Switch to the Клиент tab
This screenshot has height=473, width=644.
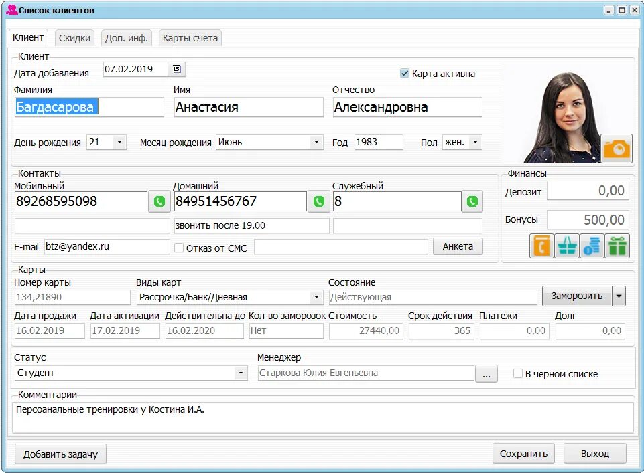point(28,37)
